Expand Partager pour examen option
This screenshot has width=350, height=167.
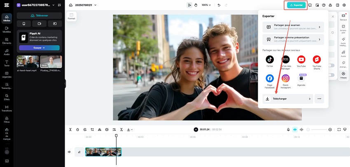pyautogui.click(x=293, y=27)
